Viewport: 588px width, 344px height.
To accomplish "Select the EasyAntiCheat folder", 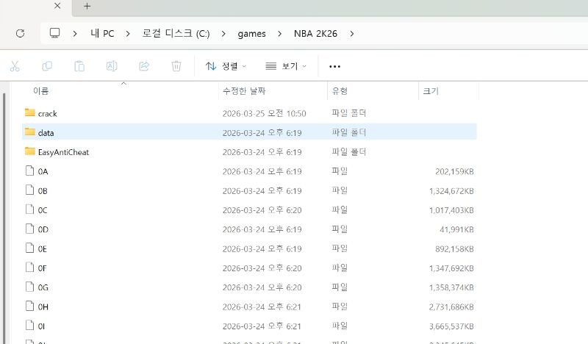I will pos(63,151).
